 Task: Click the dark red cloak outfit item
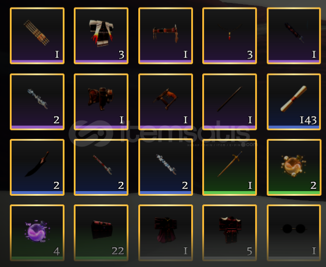pos(166,233)
